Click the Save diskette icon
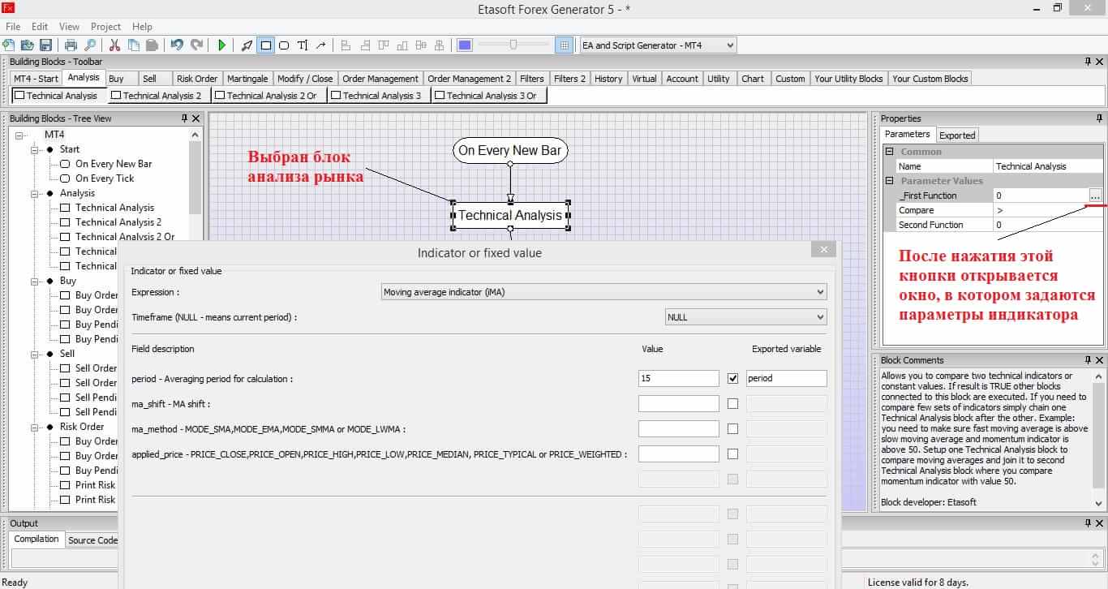 [45, 45]
